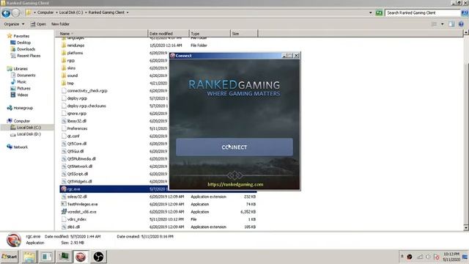The image size is (469, 264).
Task: Select Local Disk (C:) in navigation pane
Action: click(29, 128)
